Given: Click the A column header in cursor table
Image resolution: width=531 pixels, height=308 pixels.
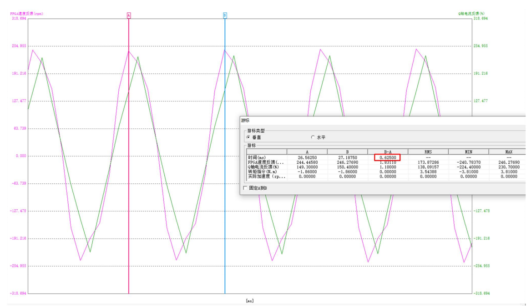Looking at the screenshot, I should (x=307, y=151).
